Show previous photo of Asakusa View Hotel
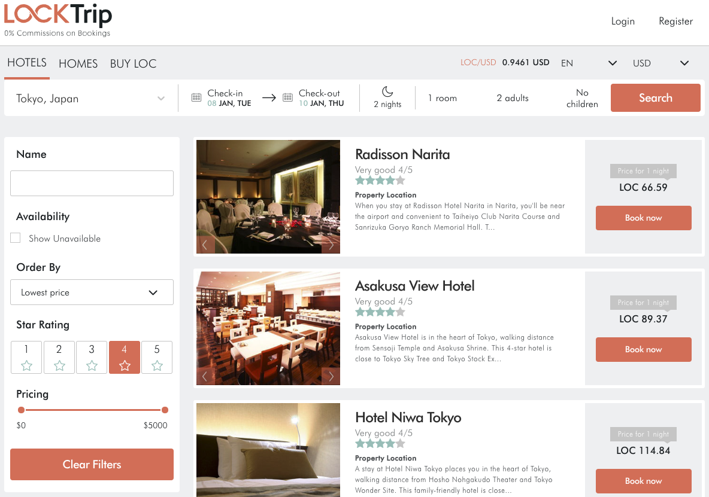 (205, 376)
